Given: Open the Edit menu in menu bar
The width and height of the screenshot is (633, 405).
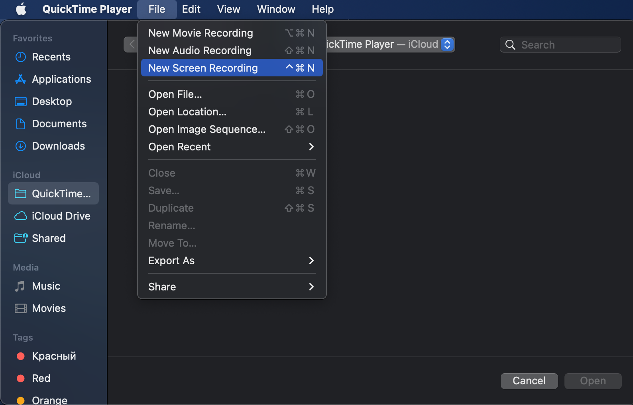Looking at the screenshot, I should (191, 9).
